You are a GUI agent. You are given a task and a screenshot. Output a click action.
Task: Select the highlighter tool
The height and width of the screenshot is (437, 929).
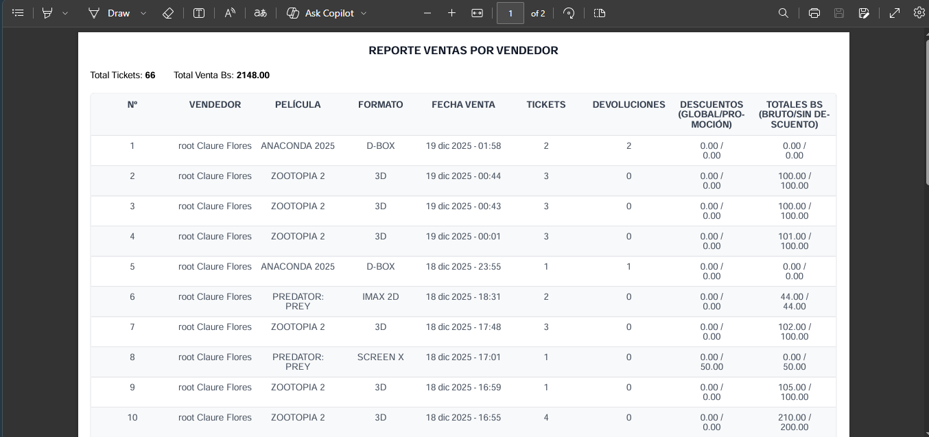47,12
